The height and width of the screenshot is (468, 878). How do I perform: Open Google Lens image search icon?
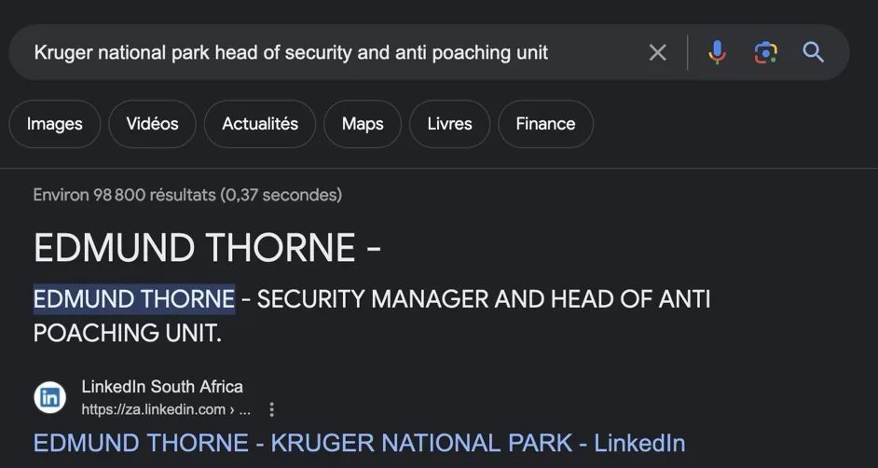tap(765, 52)
